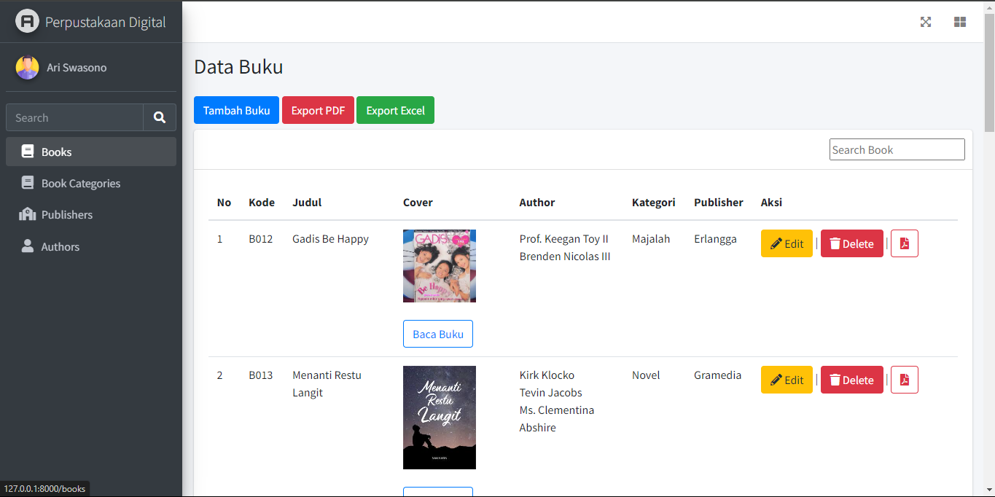Viewport: 995px width, 497px height.
Task: Click PDF icon for Menanti Restu Langit row
Action: click(x=904, y=380)
